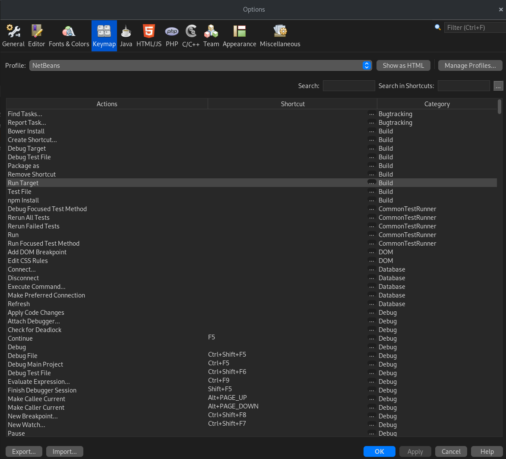Open shortcut editor for Run Target row

pyautogui.click(x=371, y=183)
